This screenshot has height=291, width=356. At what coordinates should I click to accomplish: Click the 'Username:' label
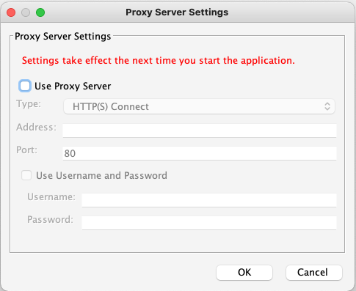coord(51,196)
